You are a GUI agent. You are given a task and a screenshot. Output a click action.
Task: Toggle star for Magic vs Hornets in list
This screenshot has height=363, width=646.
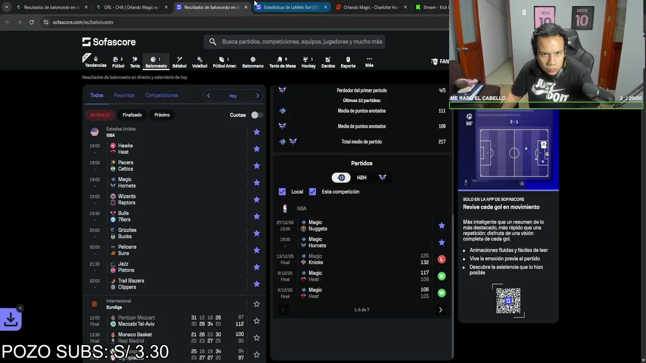256,183
